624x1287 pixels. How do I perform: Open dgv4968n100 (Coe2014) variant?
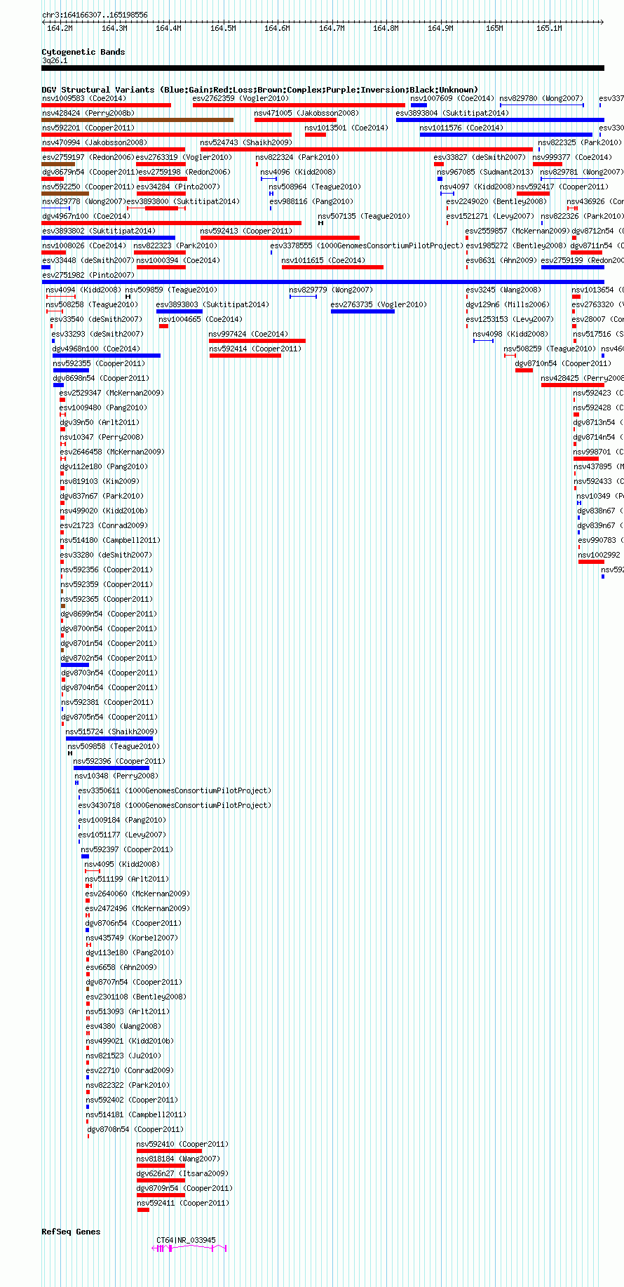(97, 349)
